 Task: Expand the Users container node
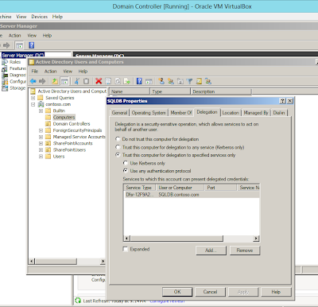point(41,157)
